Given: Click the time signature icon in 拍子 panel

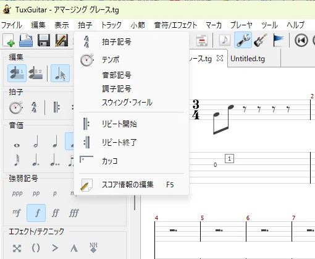Looking at the screenshot, I should click(x=34, y=107).
